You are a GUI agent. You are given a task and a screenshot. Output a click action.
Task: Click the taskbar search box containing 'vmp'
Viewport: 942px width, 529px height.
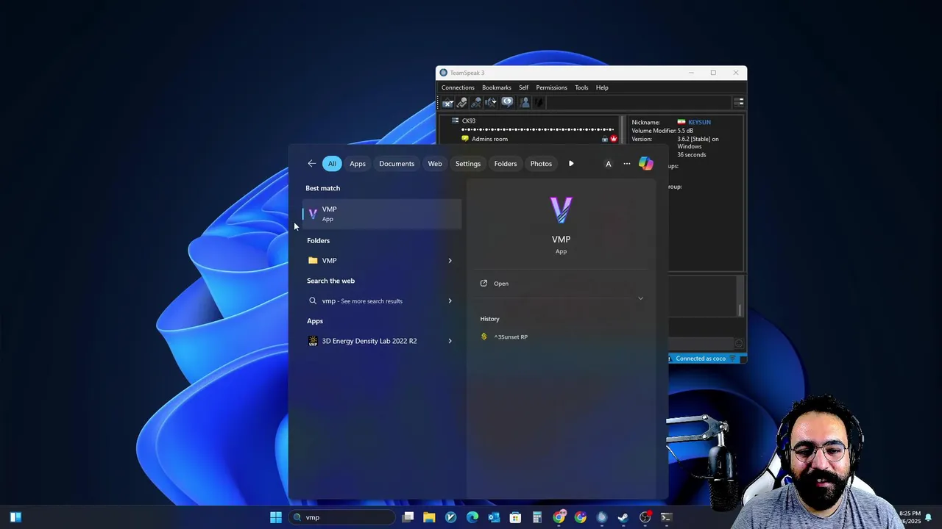(342, 517)
